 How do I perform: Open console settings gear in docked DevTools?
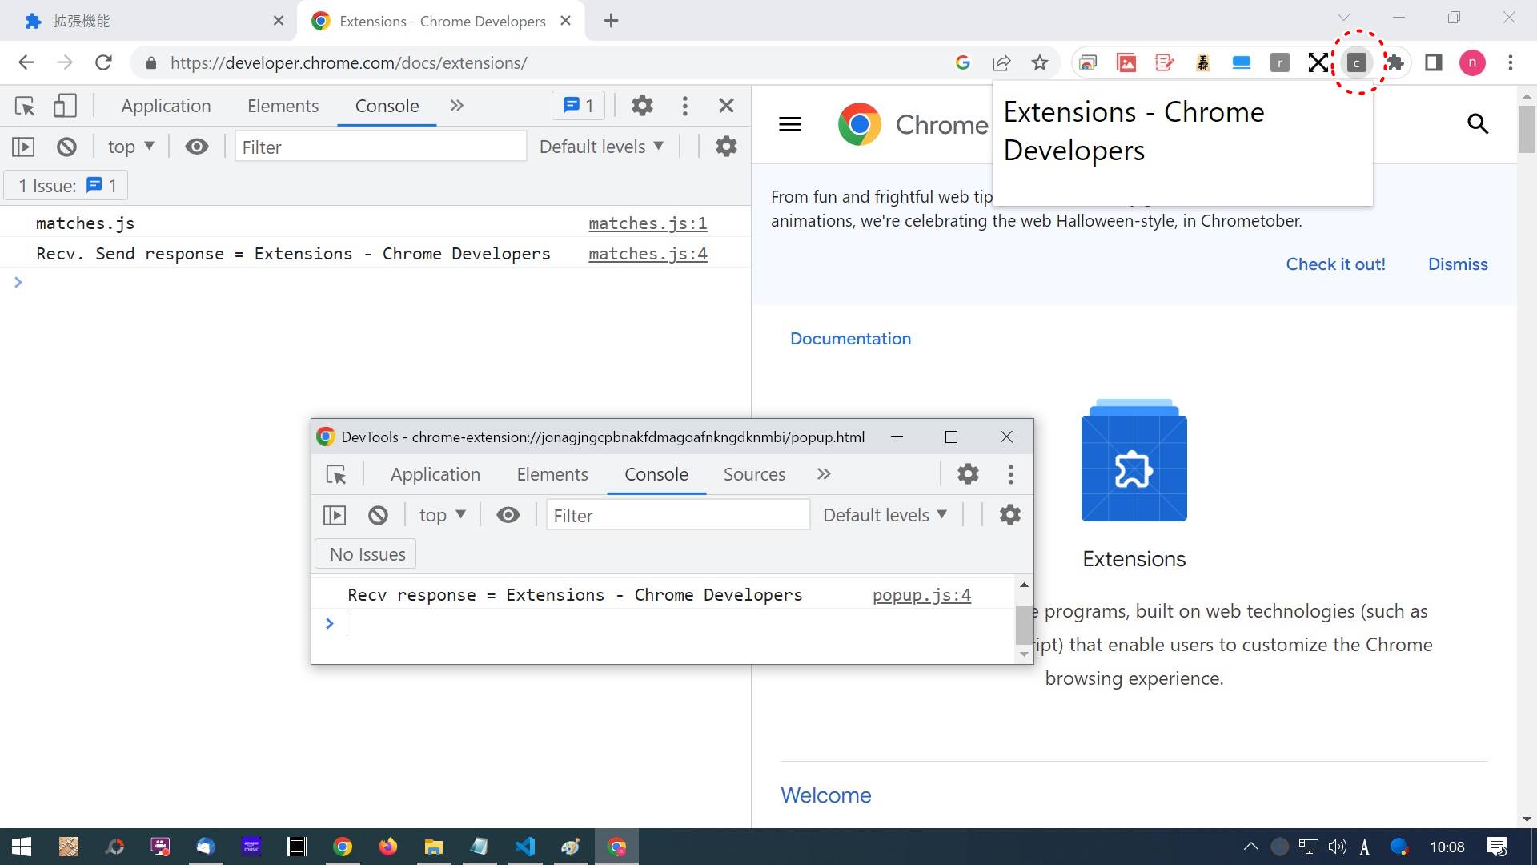[726, 147]
